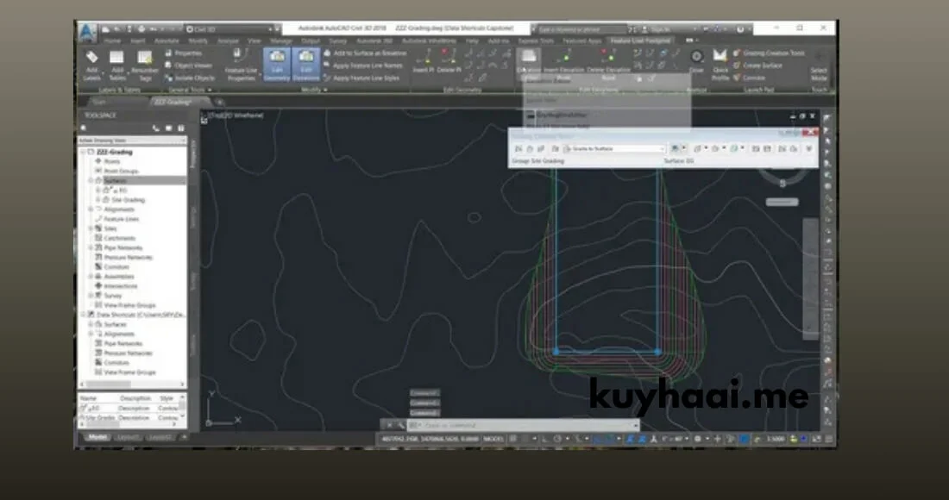Expand the Sites tree node
Image resolution: width=949 pixels, height=500 pixels.
coord(91,228)
